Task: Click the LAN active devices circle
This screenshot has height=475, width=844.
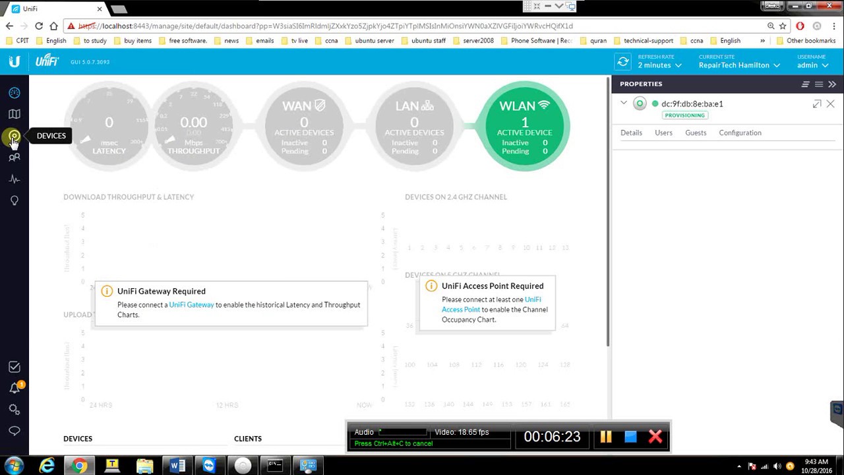Action: click(x=414, y=126)
